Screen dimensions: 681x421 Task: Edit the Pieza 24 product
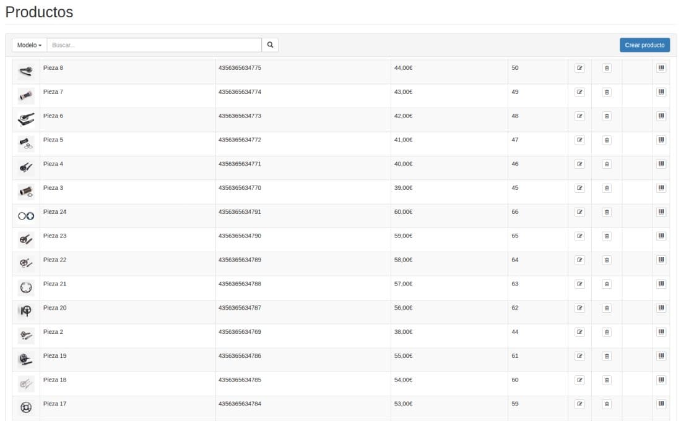pos(579,212)
